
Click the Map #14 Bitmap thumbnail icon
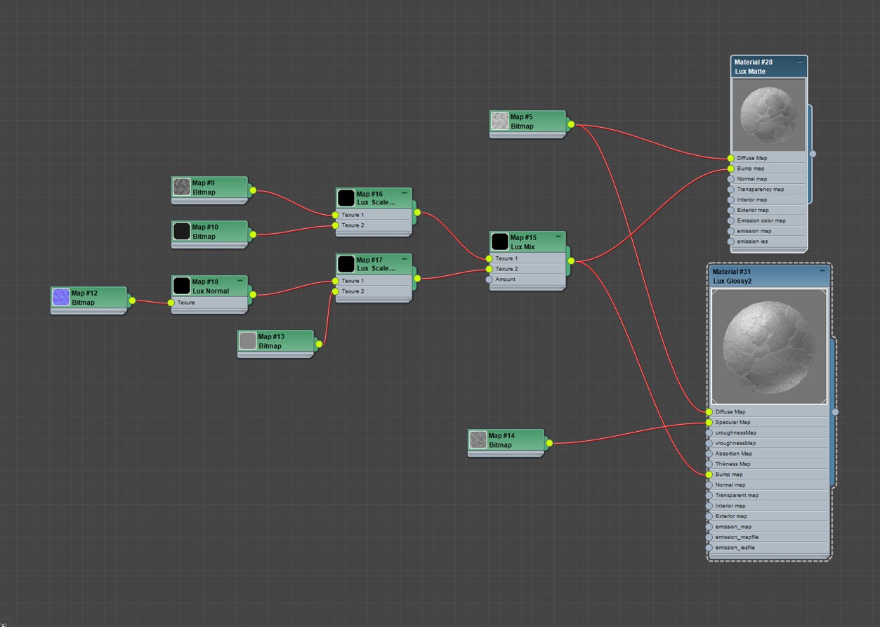tap(478, 440)
